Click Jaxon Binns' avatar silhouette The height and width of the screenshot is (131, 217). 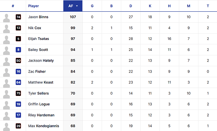point(7,18)
